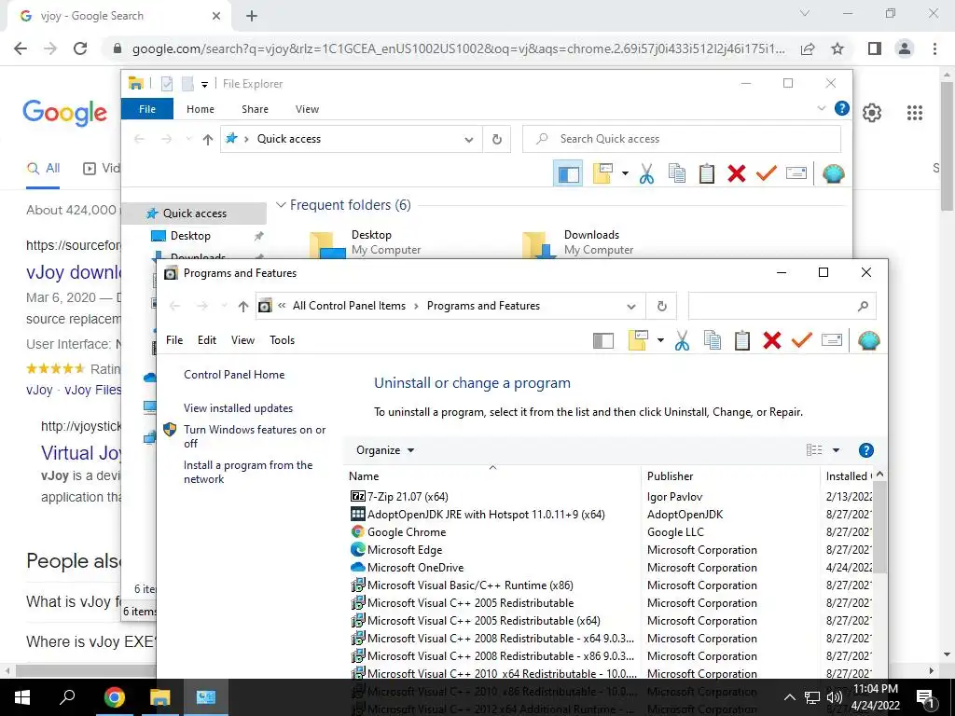Open File tab in File Explorer ribbon
Viewport: 955px width, 716px height.
147,109
